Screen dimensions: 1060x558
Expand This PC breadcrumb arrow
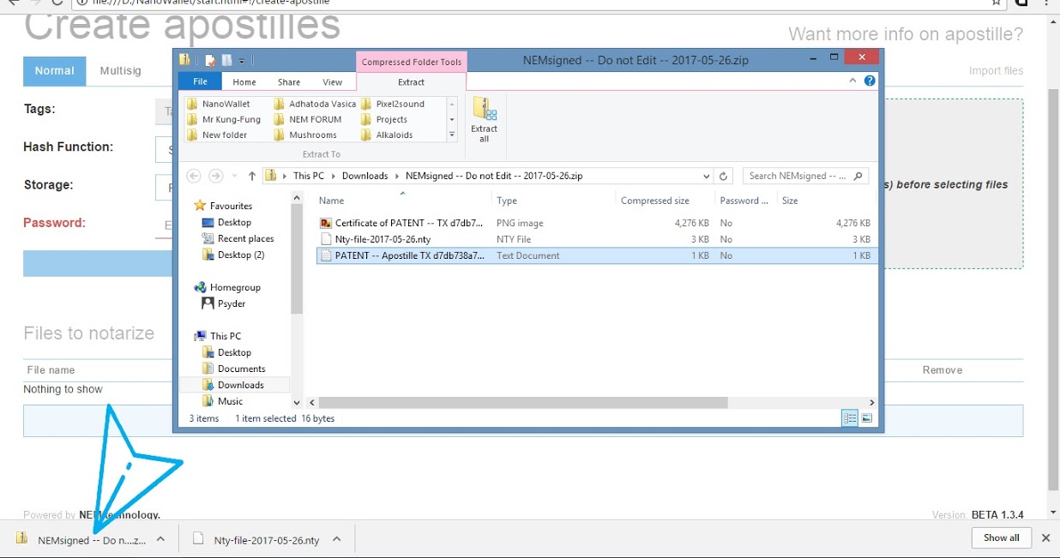333,176
